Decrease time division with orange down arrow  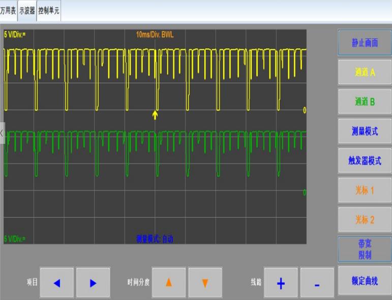click(205, 282)
